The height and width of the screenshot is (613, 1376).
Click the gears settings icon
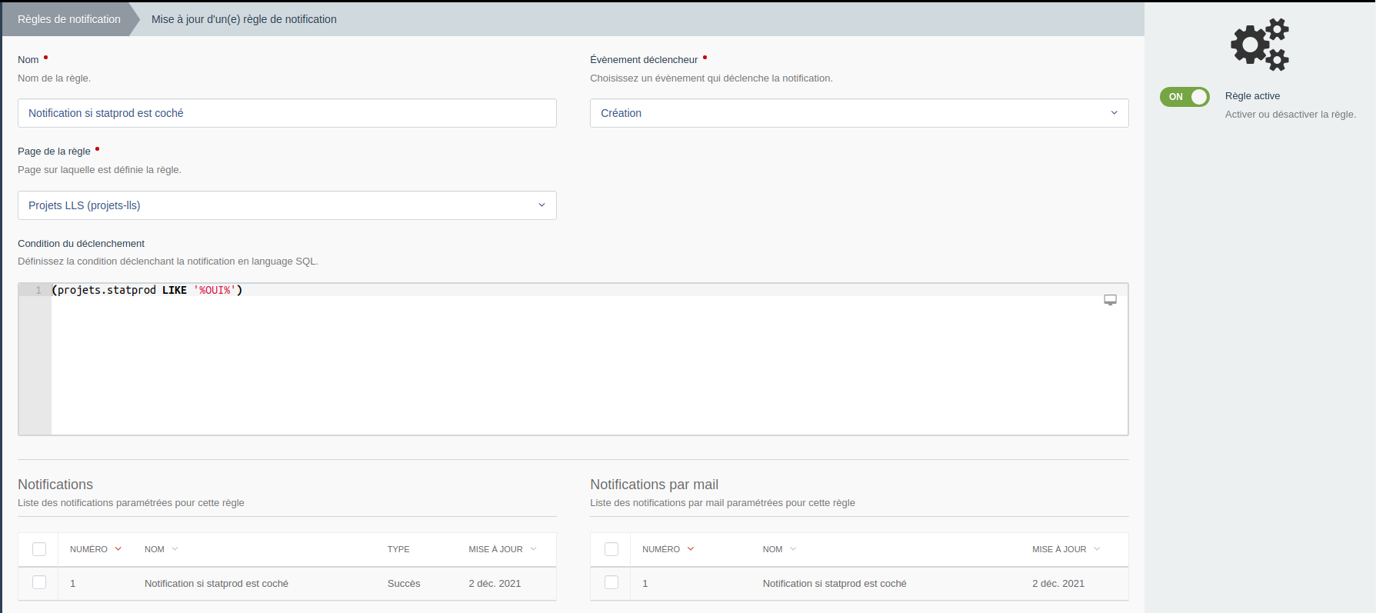[x=1259, y=45]
